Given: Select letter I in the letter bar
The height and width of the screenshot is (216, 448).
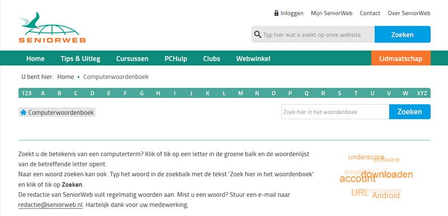Looking at the screenshot, I should (x=175, y=93).
